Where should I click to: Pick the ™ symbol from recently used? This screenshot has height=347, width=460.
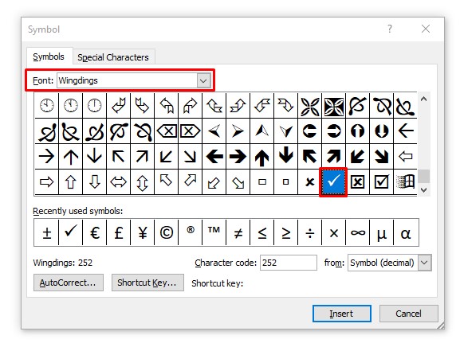(x=214, y=232)
